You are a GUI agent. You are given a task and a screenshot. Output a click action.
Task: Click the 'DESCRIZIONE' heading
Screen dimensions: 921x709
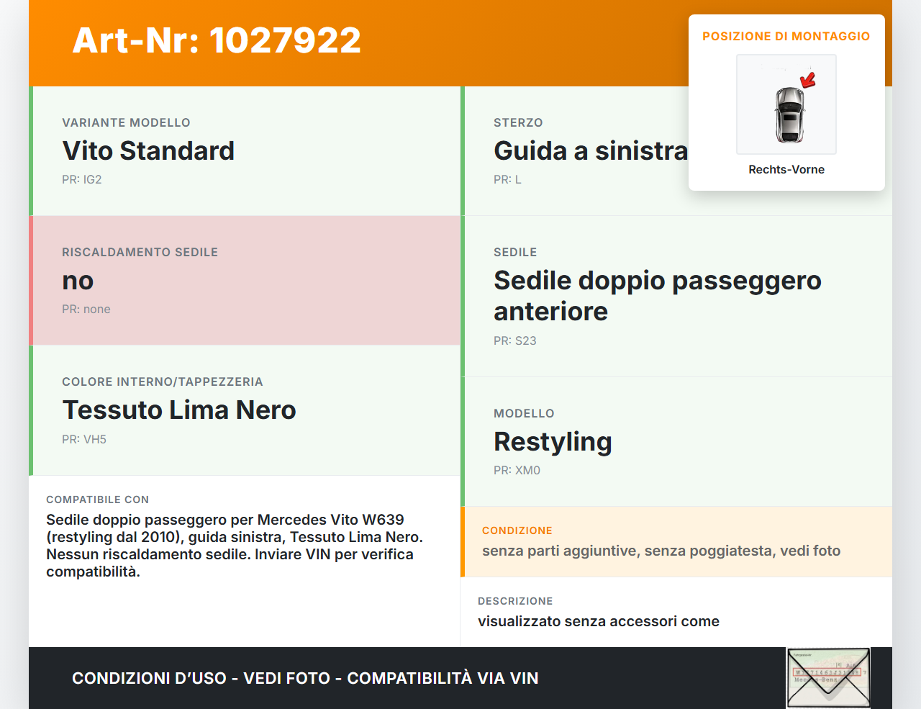click(515, 601)
